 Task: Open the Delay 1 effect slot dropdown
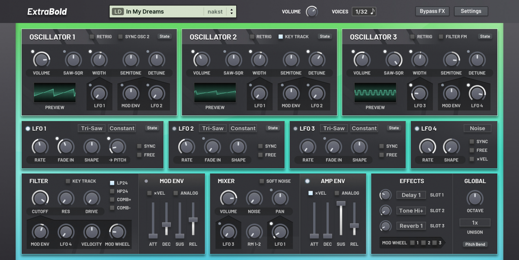pyautogui.click(x=411, y=195)
